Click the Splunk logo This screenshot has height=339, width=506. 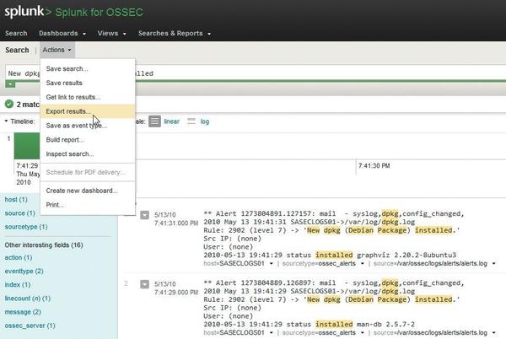click(28, 12)
